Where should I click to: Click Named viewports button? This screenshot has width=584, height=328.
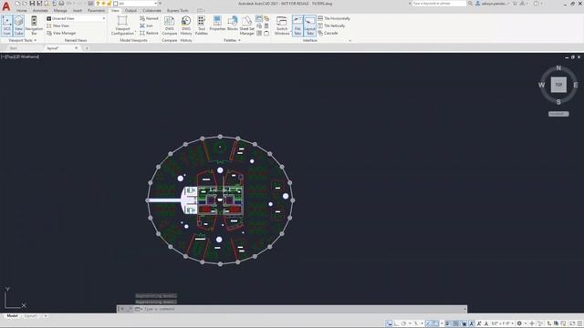point(149,18)
